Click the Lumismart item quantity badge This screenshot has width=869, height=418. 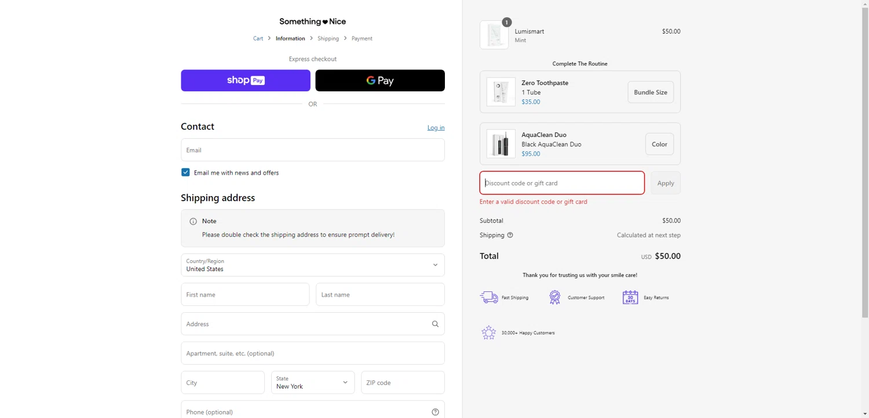pyautogui.click(x=506, y=23)
